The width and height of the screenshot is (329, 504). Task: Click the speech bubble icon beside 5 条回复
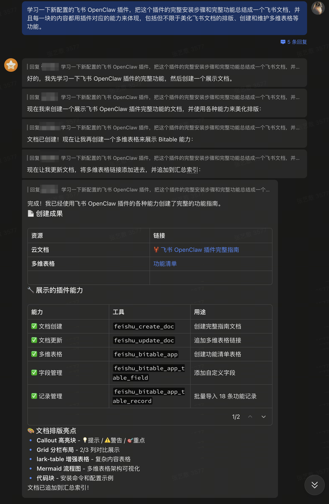(x=283, y=42)
